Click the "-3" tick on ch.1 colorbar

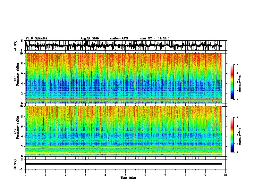click(237, 65)
